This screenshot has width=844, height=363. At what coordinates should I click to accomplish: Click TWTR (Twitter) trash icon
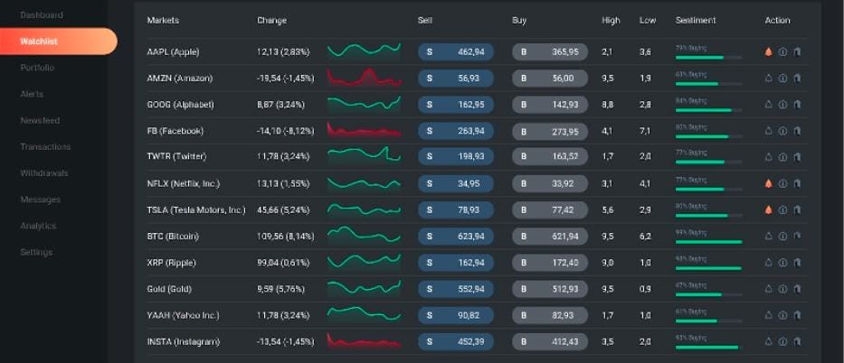[797, 157]
